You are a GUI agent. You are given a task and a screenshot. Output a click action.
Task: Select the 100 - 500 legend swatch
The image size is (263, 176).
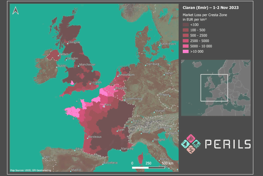click(x=186, y=30)
